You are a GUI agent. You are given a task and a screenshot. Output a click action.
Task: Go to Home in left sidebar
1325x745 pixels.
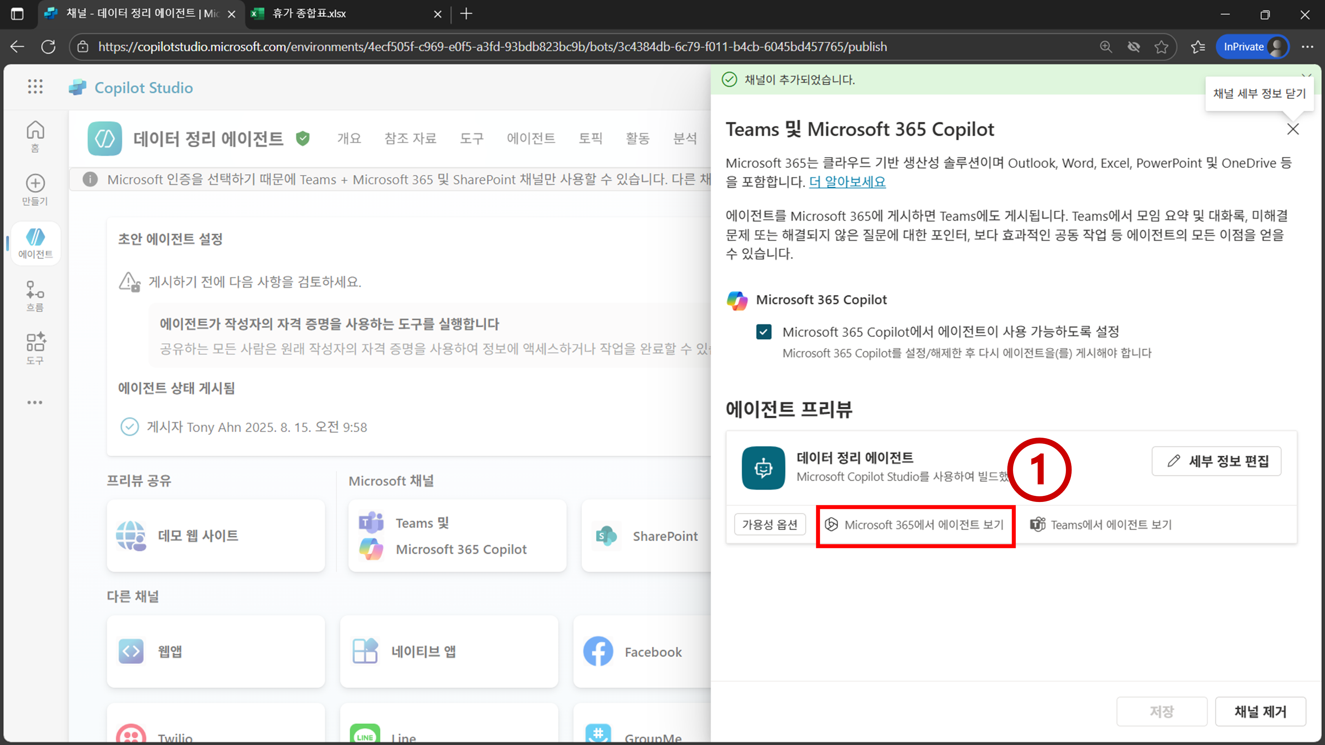[35, 135]
